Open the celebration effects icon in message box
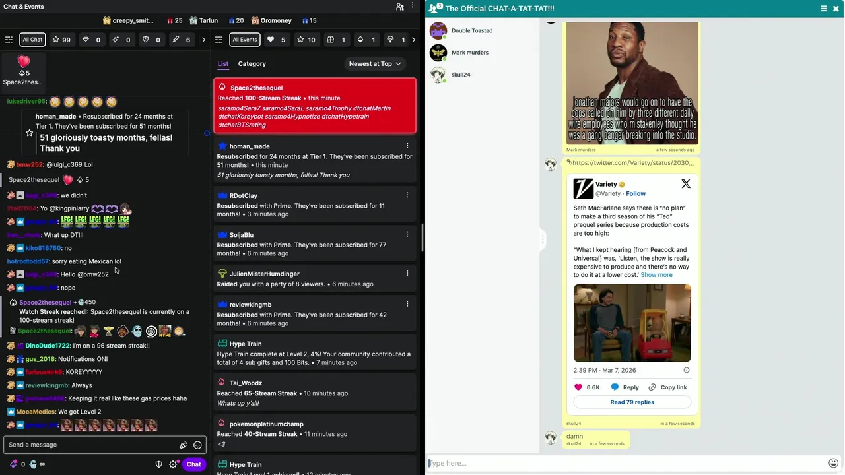 [184, 445]
